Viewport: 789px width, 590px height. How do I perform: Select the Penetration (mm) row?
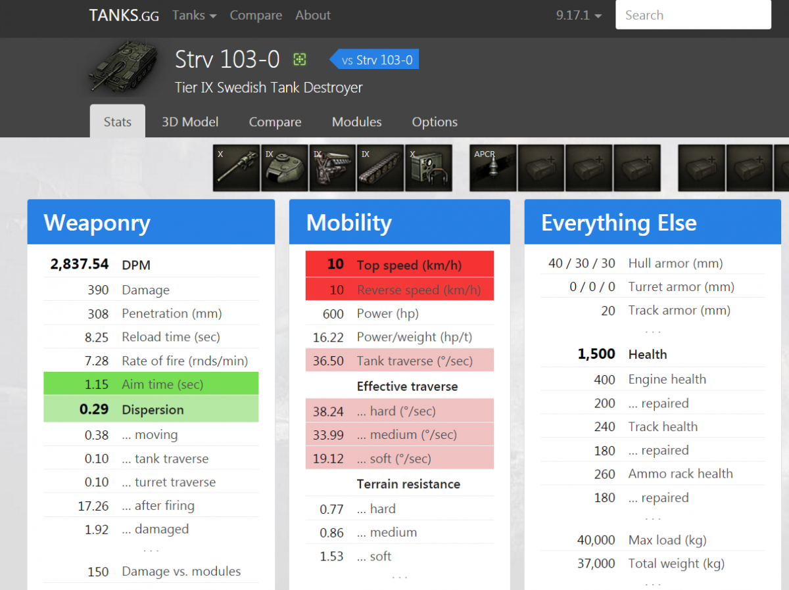tap(151, 313)
